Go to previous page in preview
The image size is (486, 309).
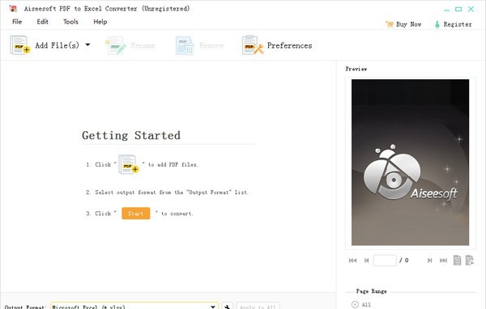(x=367, y=260)
